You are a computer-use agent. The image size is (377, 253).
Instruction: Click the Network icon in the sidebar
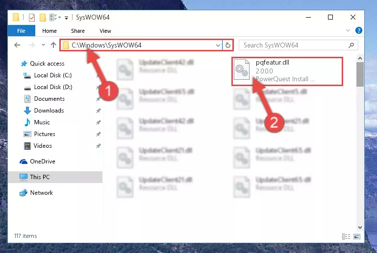coord(24,193)
